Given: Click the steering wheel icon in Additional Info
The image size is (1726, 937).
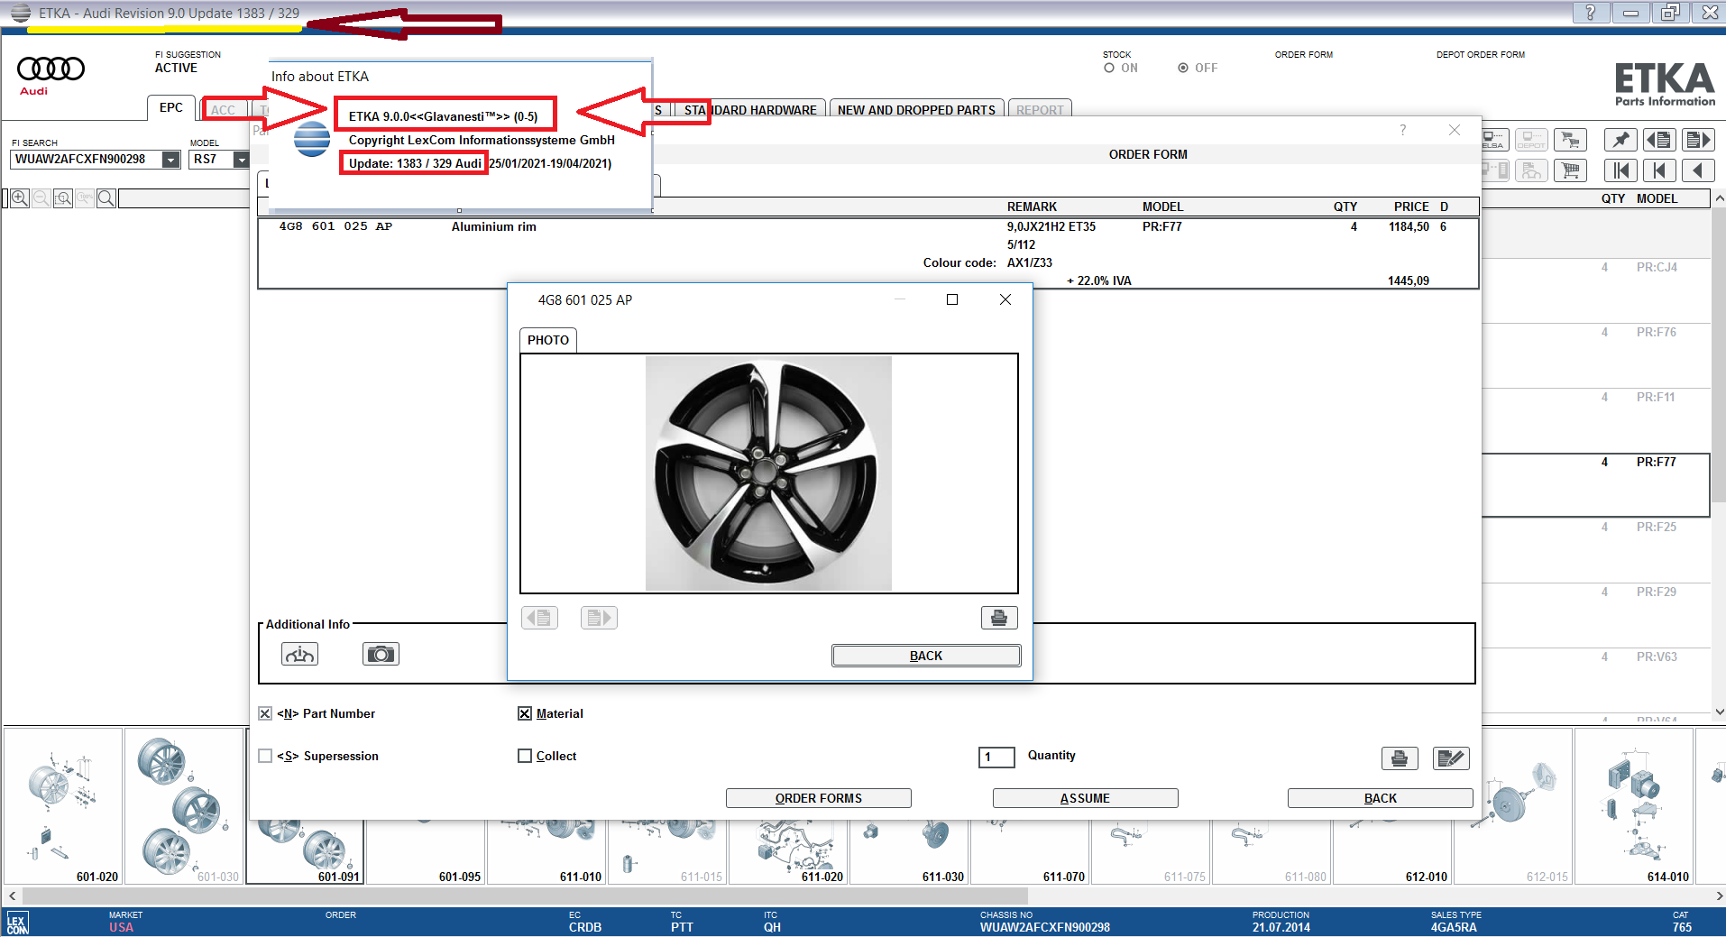Looking at the screenshot, I should (299, 654).
